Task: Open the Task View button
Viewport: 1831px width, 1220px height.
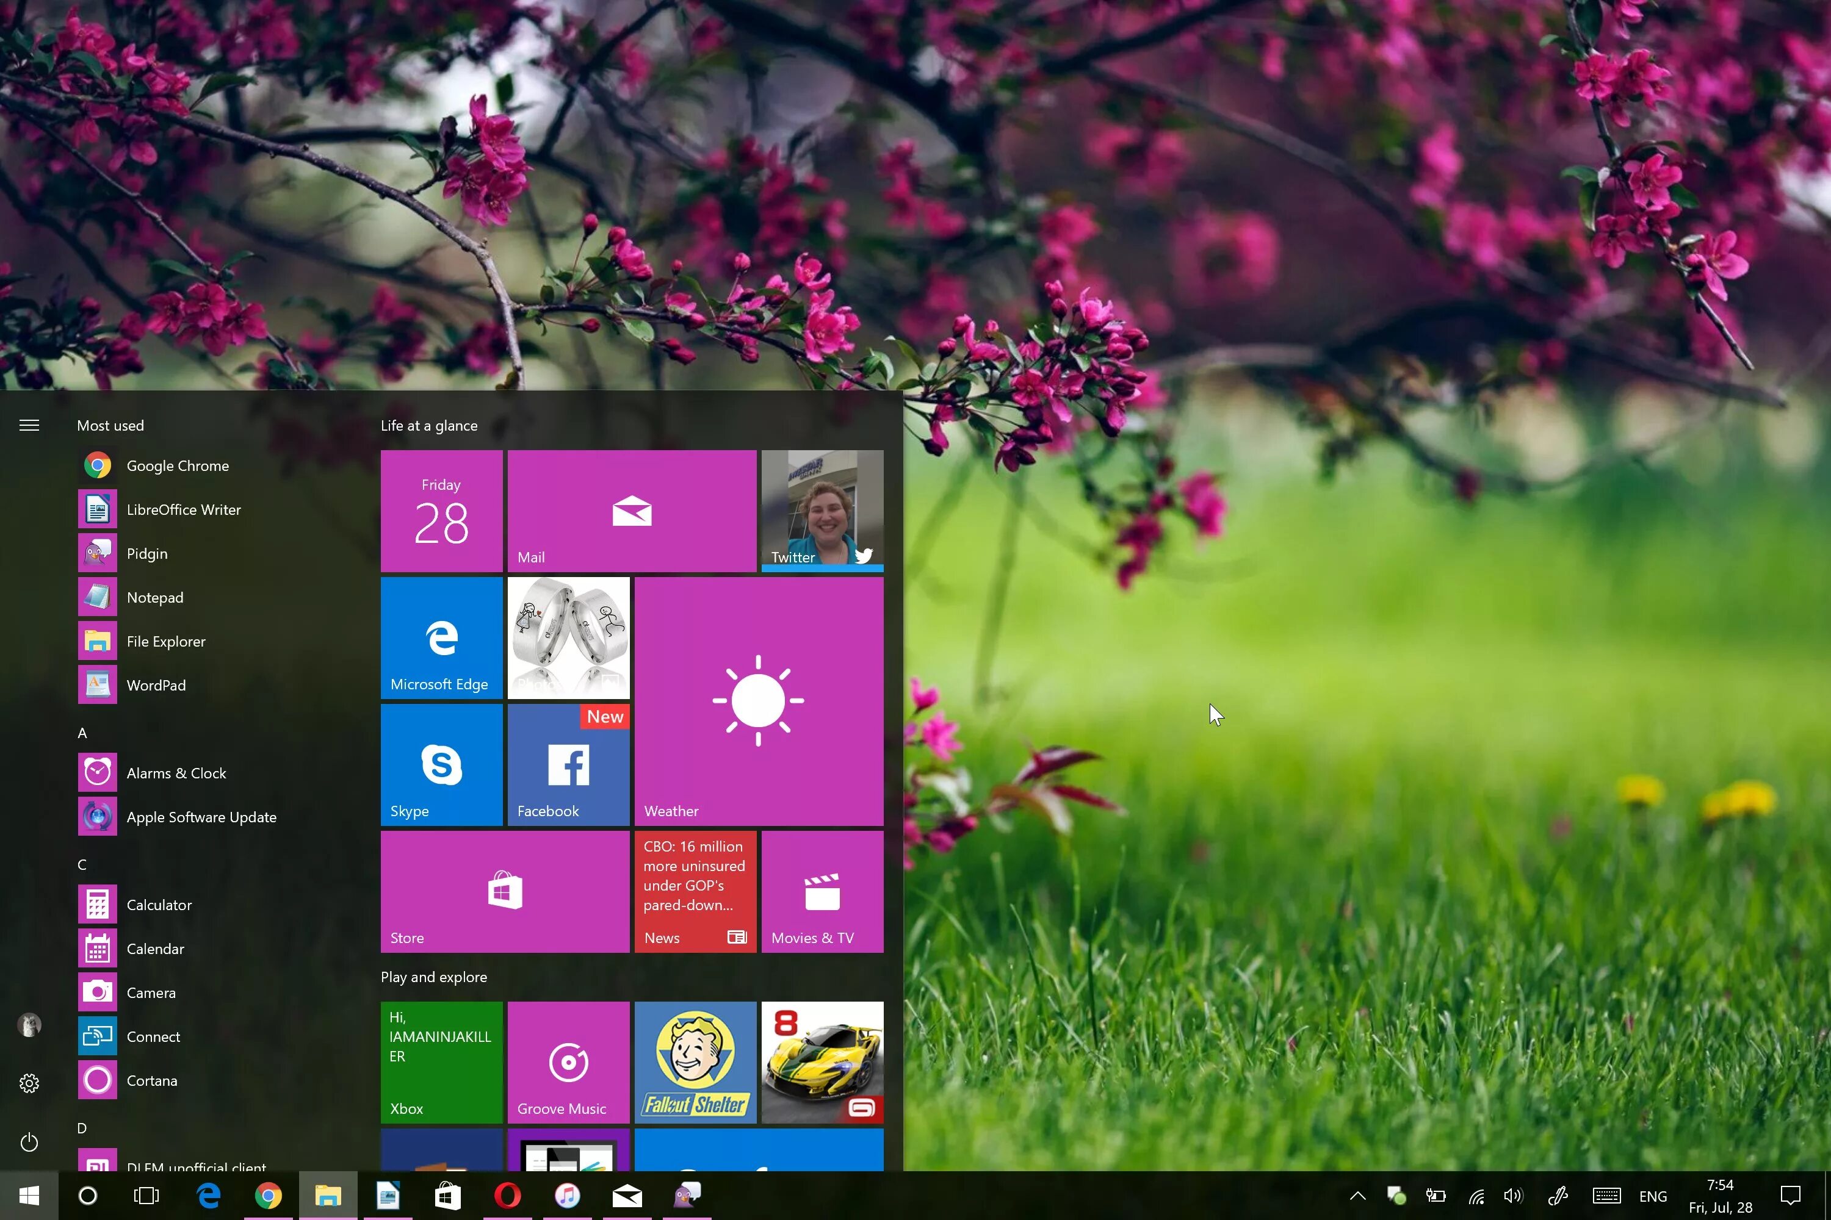Action: (x=146, y=1195)
